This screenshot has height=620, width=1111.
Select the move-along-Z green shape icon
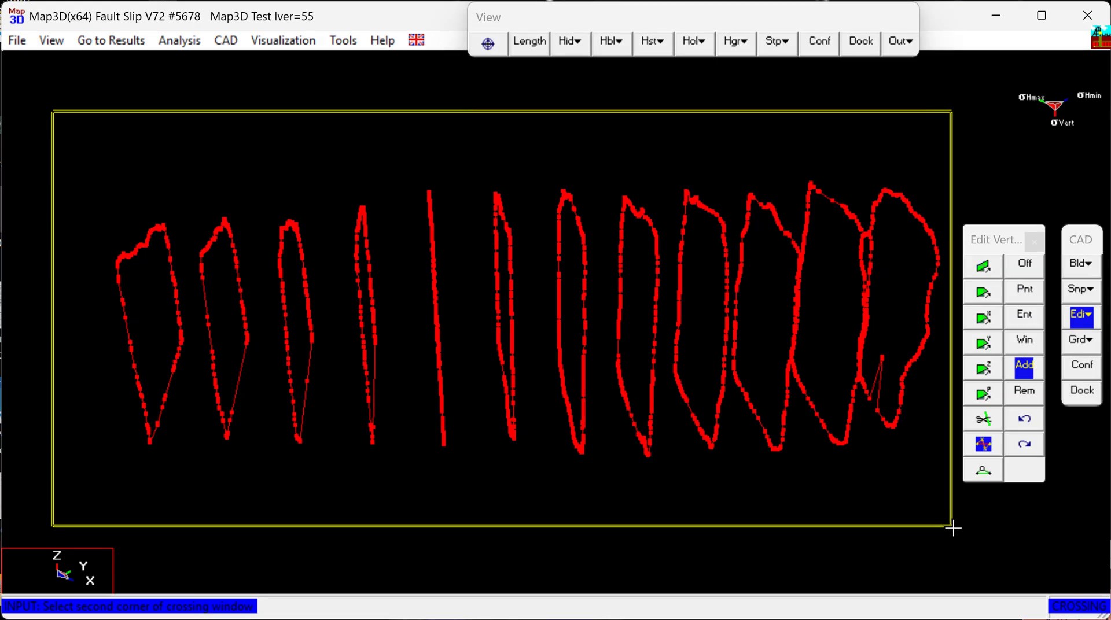click(x=983, y=368)
